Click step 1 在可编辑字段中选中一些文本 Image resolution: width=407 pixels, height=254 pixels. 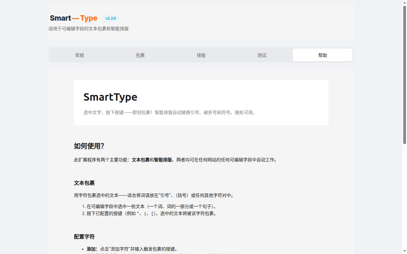pos(152,206)
